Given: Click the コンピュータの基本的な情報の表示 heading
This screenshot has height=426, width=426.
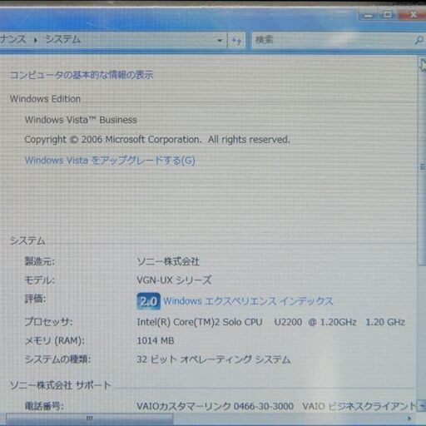Looking at the screenshot, I should [82, 75].
